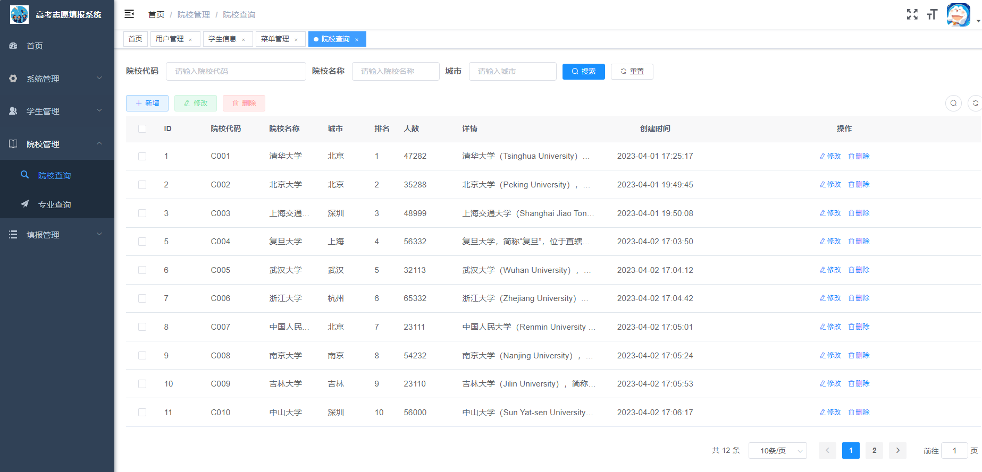Close the 学生信息 tab

pos(244,39)
